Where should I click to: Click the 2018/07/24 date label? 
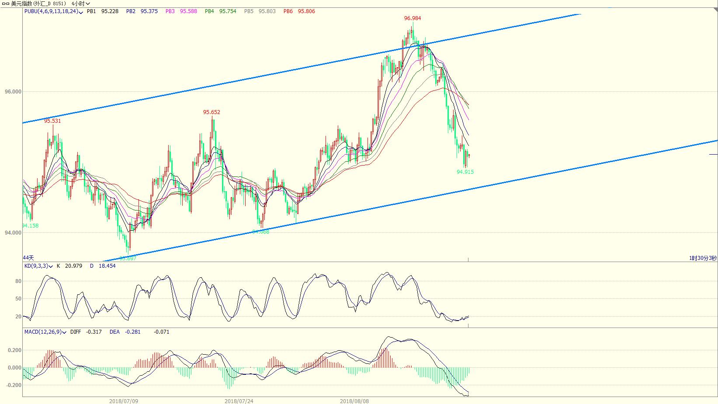tap(239, 401)
